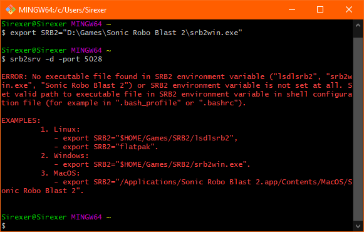Open the Git Bash icon window menu
Screen dimensions: 364x232
(10, 10)
